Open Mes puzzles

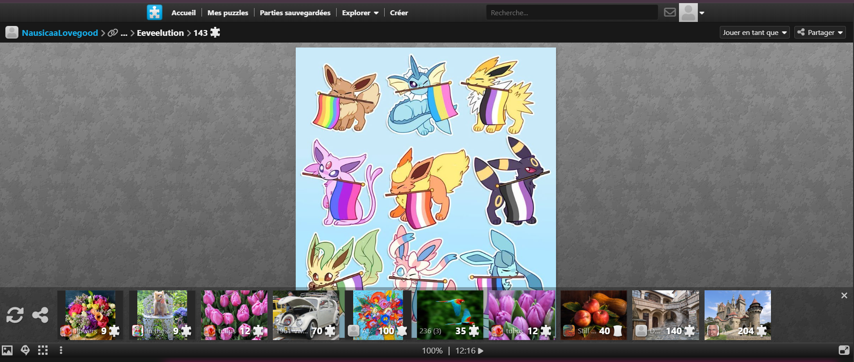click(x=228, y=13)
